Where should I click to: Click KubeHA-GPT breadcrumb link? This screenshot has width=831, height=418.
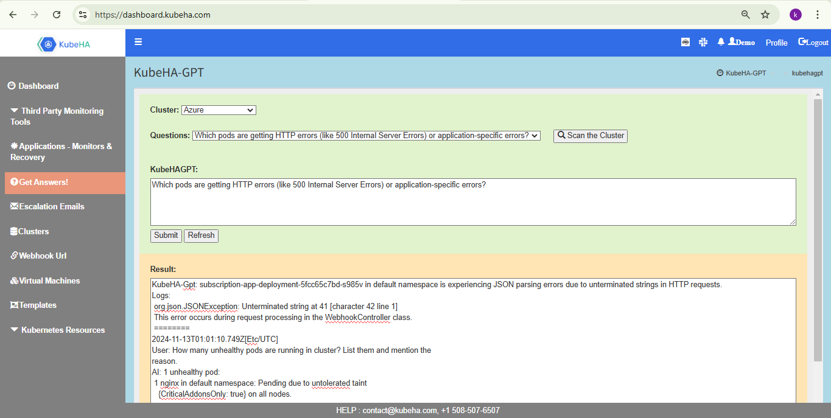pyautogui.click(x=742, y=73)
